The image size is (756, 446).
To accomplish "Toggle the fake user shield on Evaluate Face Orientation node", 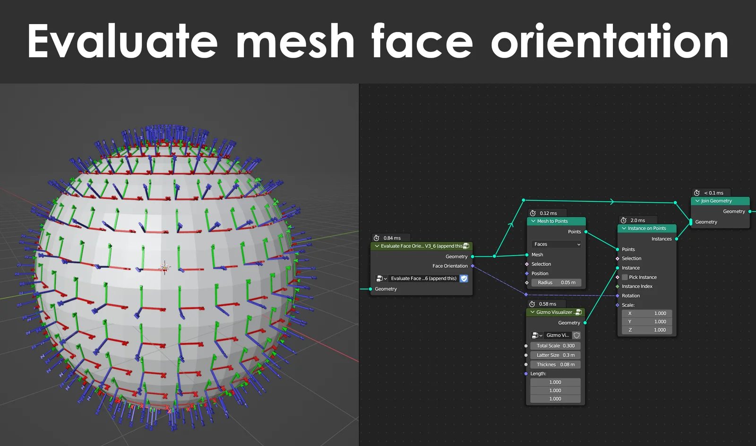I will (x=464, y=278).
